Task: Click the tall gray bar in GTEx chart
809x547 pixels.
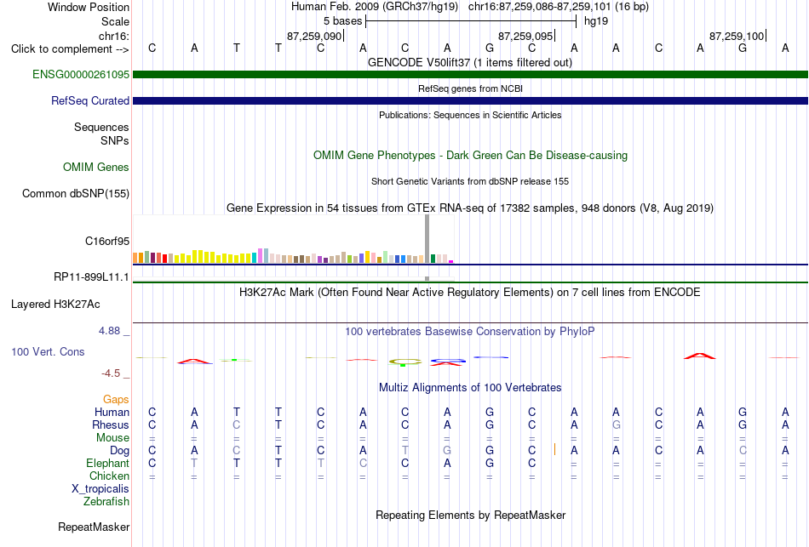Action: point(427,240)
